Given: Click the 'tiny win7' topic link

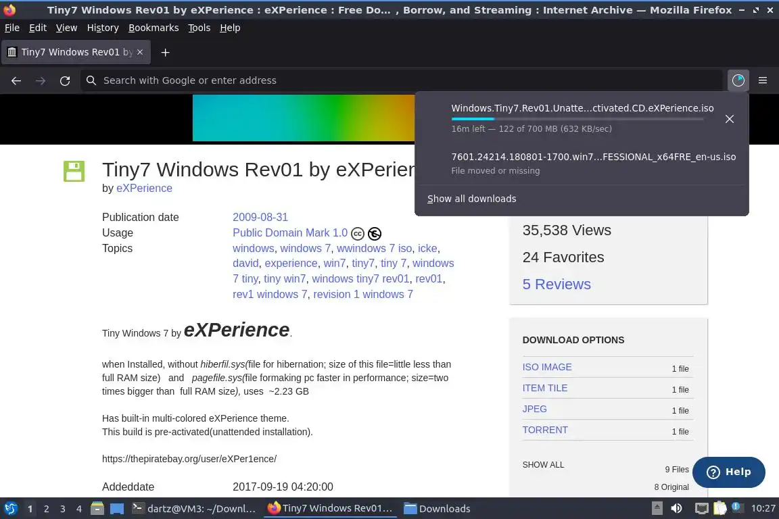Looking at the screenshot, I should [285, 278].
